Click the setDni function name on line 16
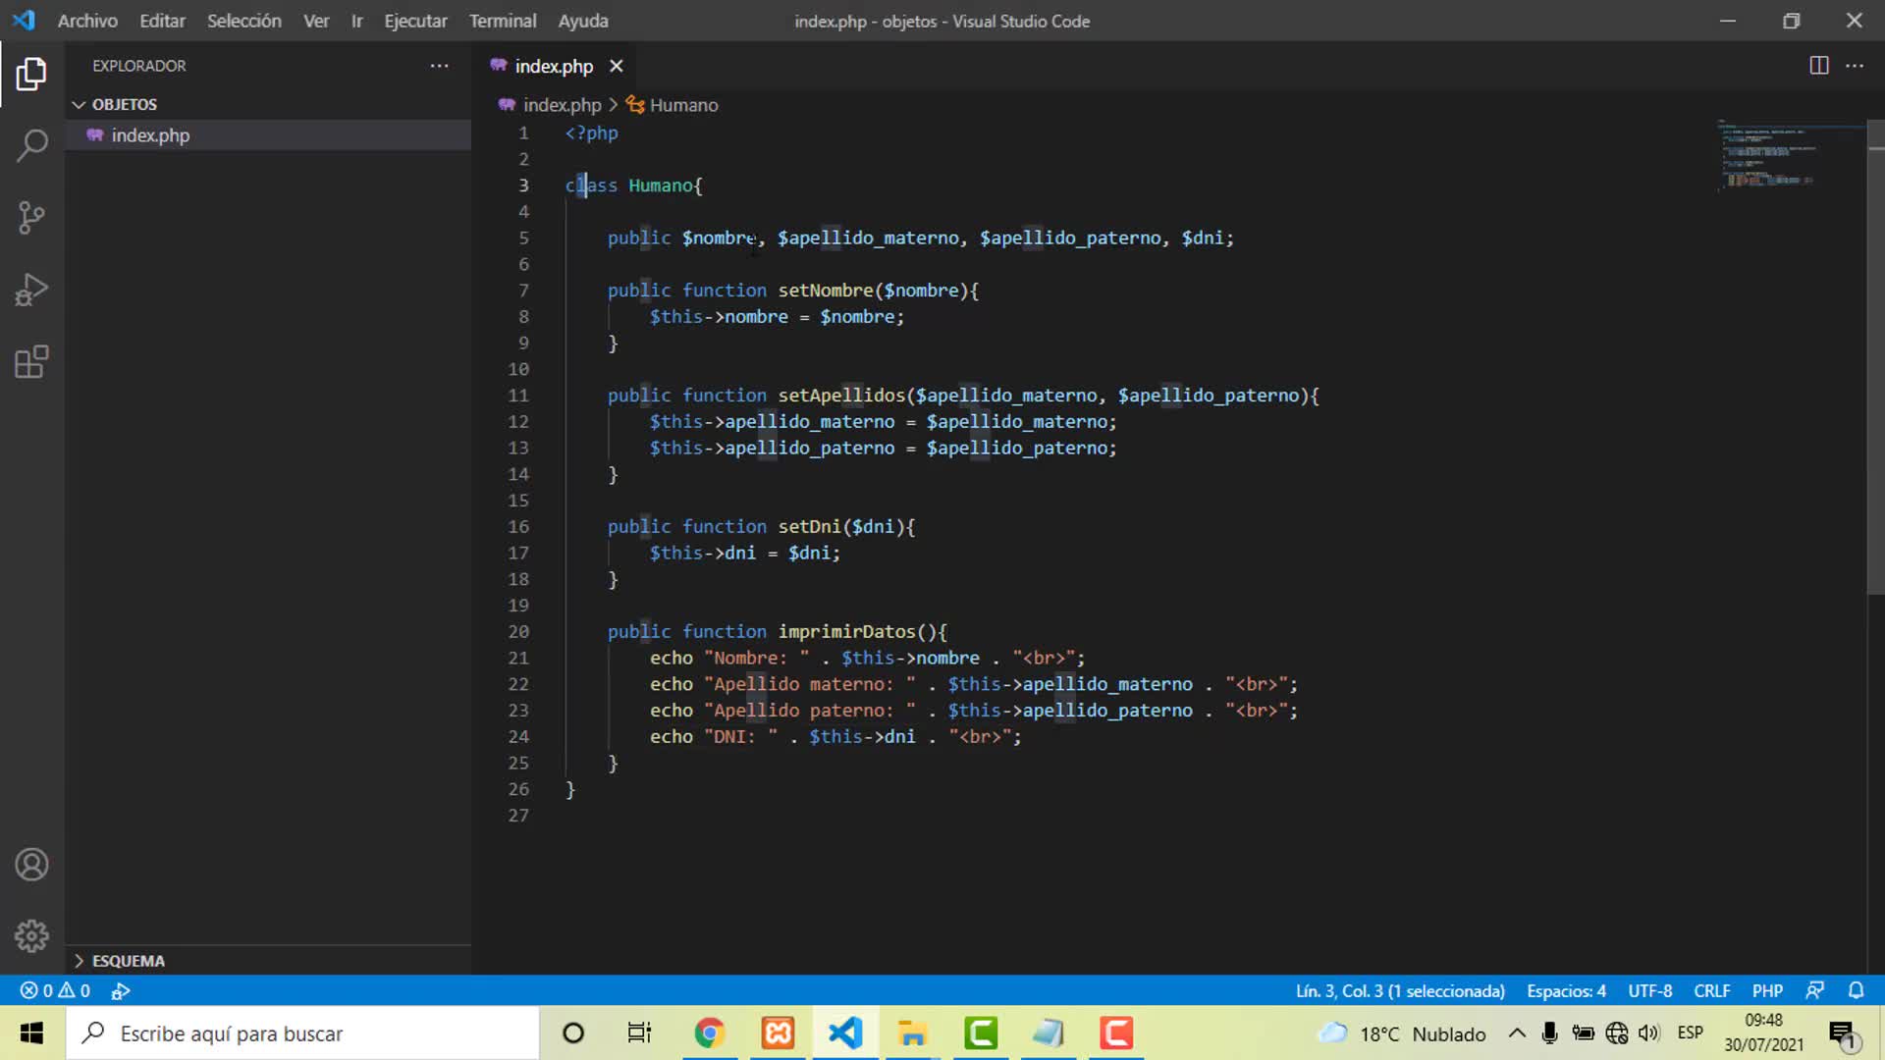Image resolution: width=1885 pixels, height=1060 pixels. 810,526
